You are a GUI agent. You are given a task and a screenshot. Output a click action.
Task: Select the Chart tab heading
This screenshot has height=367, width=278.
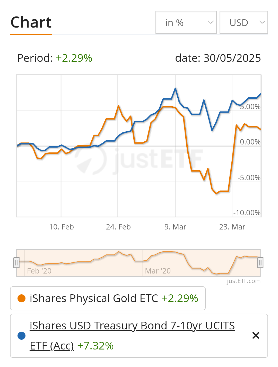31,22
